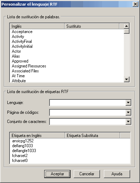Click the Cancelar button

[x=87, y=174]
